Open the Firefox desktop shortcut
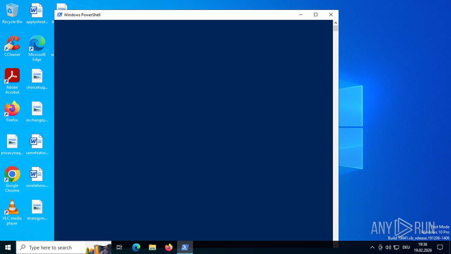 point(12,112)
